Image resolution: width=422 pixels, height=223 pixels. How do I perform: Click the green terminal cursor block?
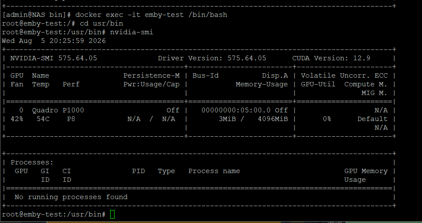pos(112,214)
